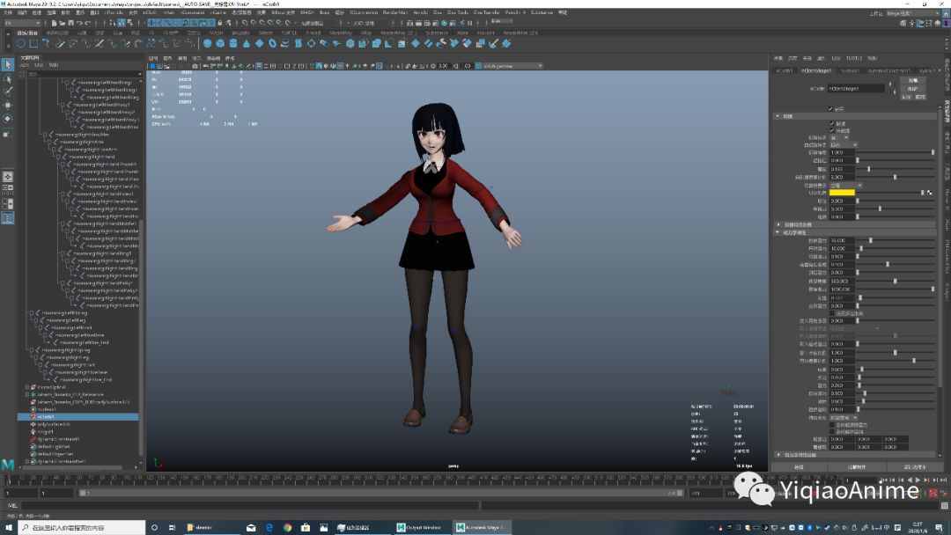
Task: Open Google Chrome from the taskbar
Action: click(x=287, y=528)
